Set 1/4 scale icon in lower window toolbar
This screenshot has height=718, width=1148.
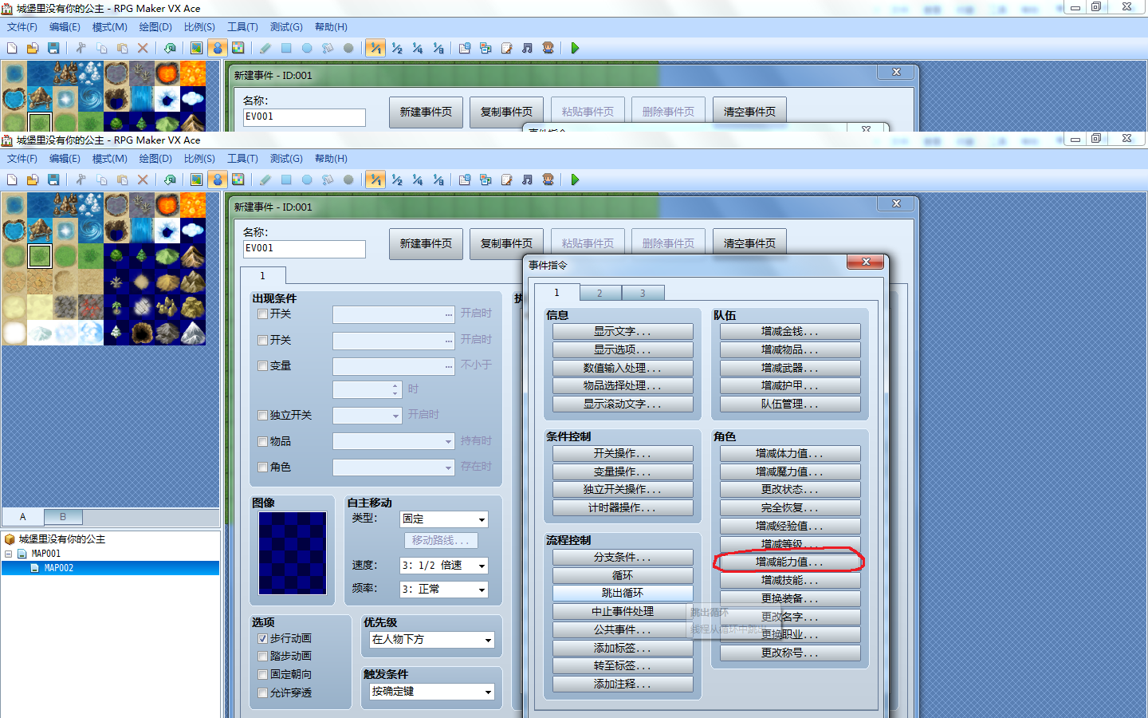click(x=418, y=180)
